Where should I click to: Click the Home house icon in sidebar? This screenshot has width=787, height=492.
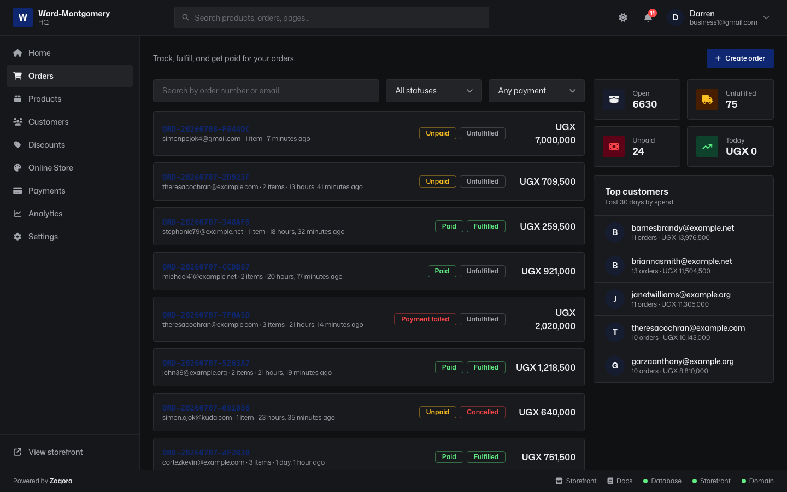[x=17, y=53]
